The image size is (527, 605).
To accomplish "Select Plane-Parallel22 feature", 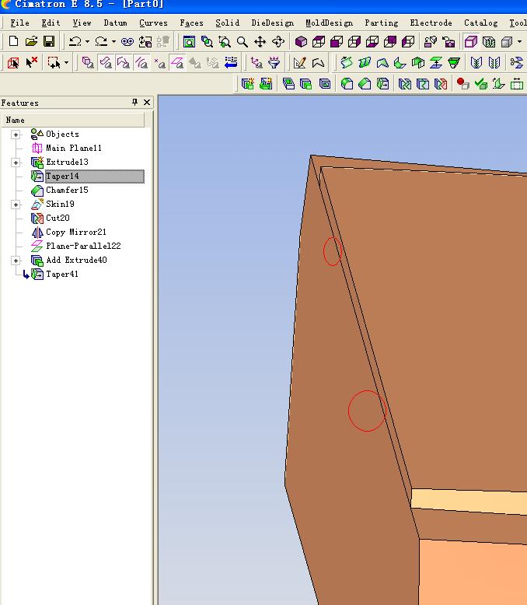I will (83, 246).
